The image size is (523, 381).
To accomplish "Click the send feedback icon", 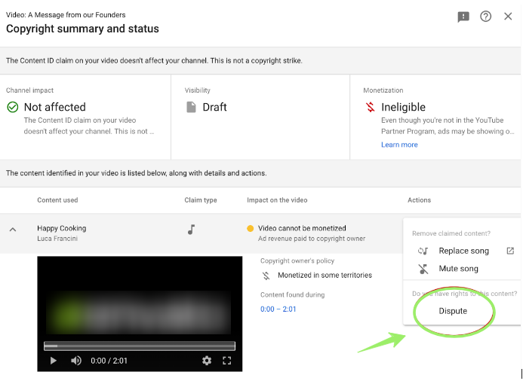I will [x=463, y=17].
